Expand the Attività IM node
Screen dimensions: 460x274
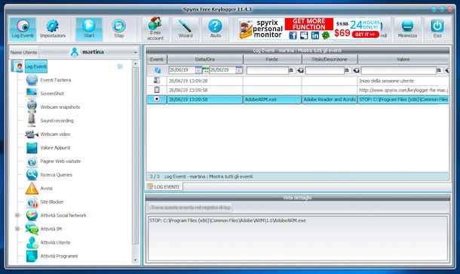[x=17, y=229]
